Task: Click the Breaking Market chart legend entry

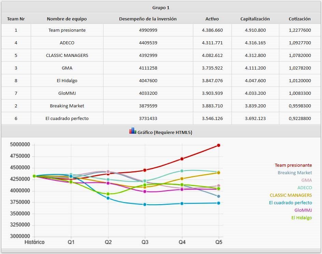Action: point(295,173)
